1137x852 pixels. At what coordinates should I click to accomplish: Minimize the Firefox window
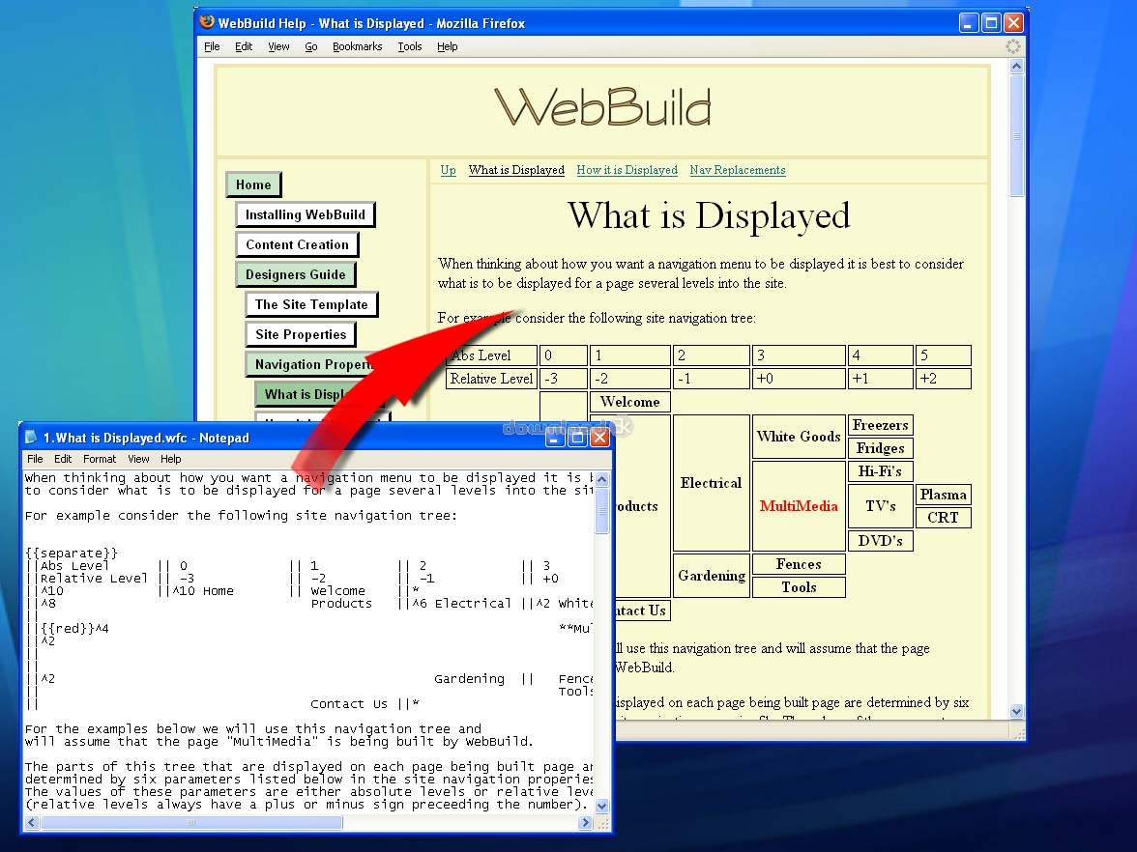point(969,22)
